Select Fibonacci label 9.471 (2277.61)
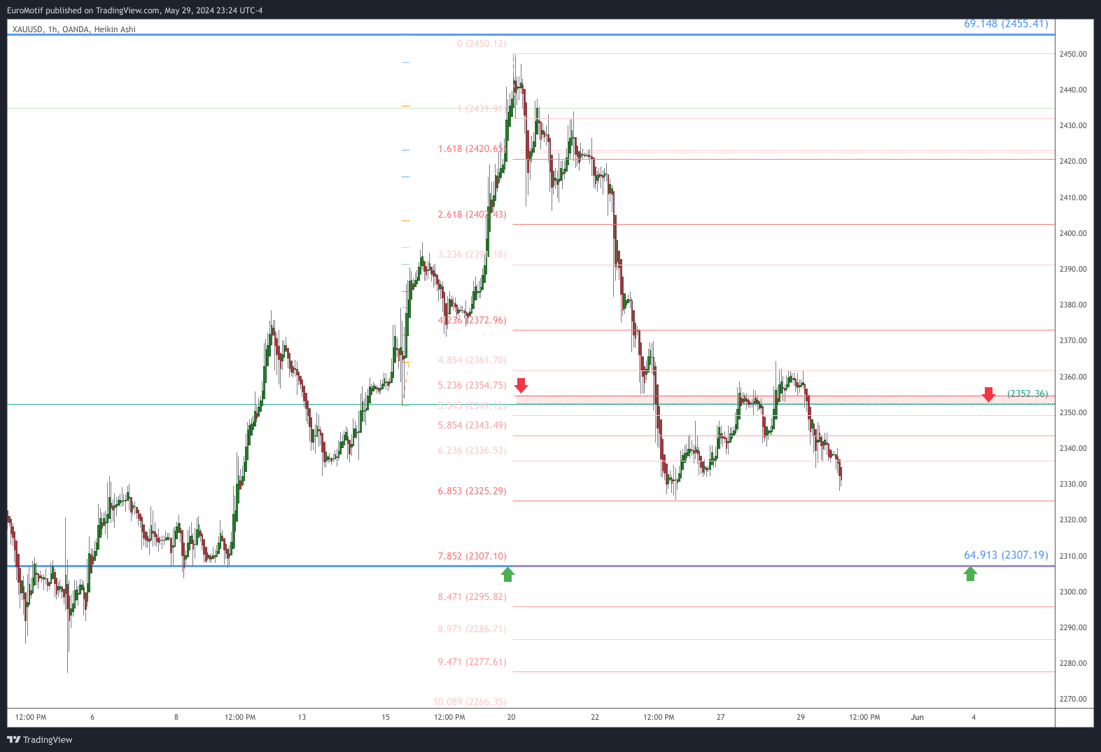The image size is (1101, 752). (x=472, y=662)
